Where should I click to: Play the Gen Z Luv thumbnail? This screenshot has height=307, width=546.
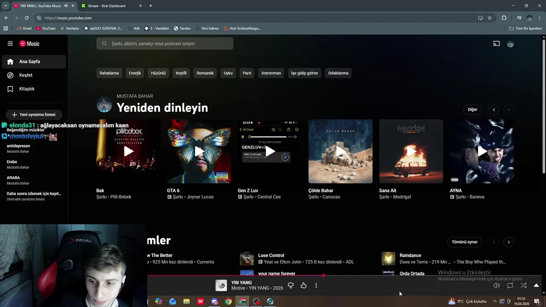270,151
